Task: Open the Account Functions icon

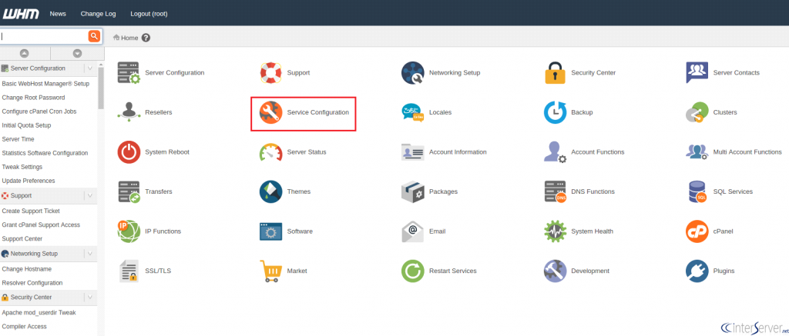Action: 555,152
